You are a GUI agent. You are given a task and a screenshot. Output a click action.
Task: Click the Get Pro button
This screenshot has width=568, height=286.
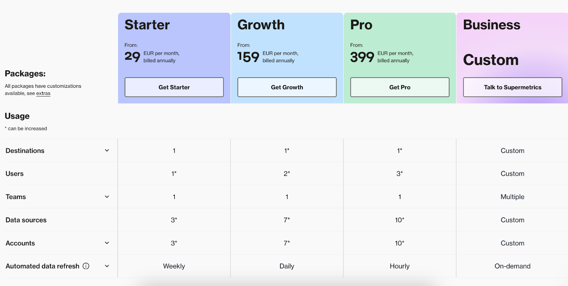pyautogui.click(x=399, y=87)
